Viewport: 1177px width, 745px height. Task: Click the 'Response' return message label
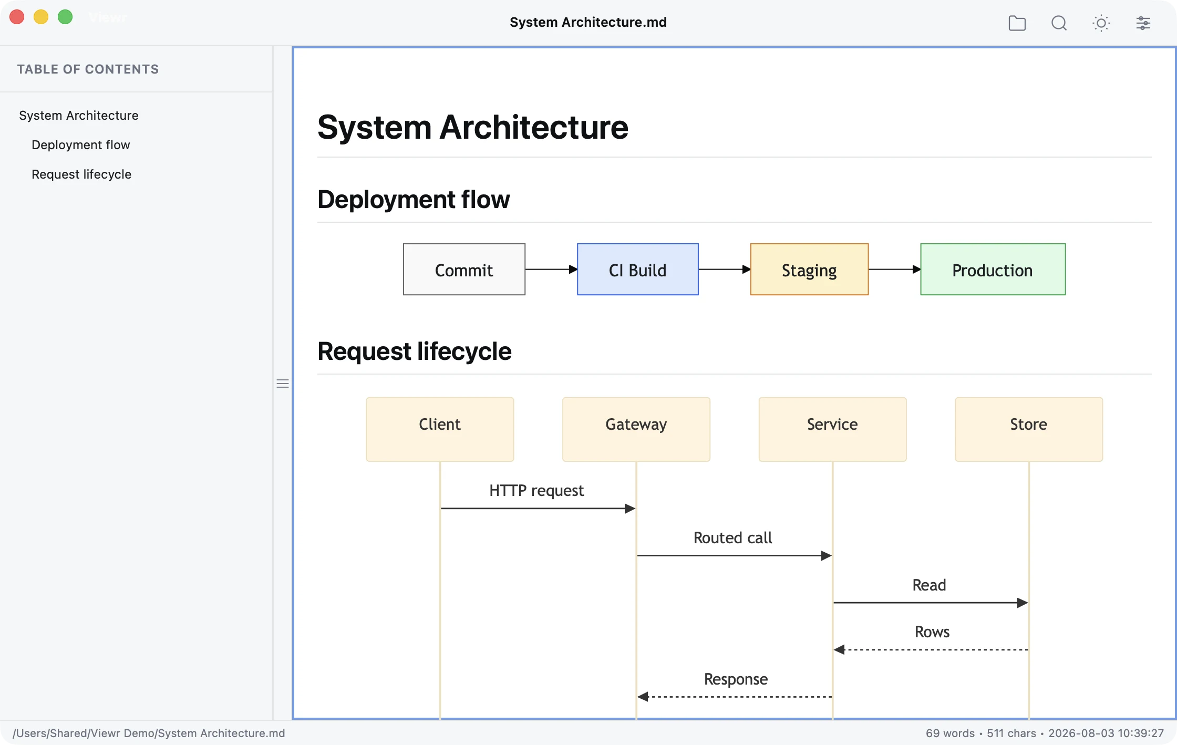736,679
